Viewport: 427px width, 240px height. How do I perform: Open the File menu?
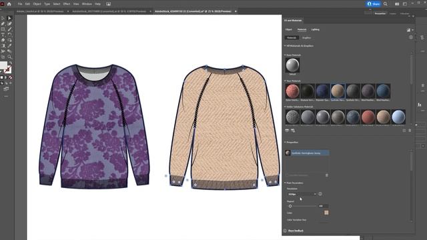point(20,4)
